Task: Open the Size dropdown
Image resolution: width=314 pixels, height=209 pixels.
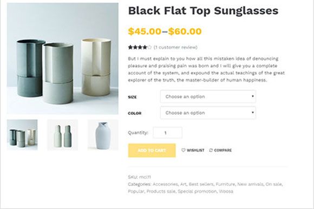Action: tap(208, 97)
